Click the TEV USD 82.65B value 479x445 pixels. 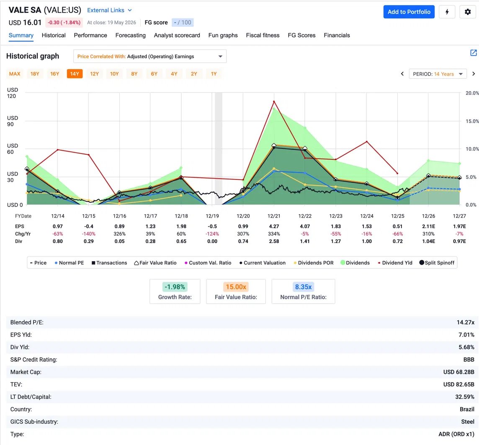tap(458, 385)
